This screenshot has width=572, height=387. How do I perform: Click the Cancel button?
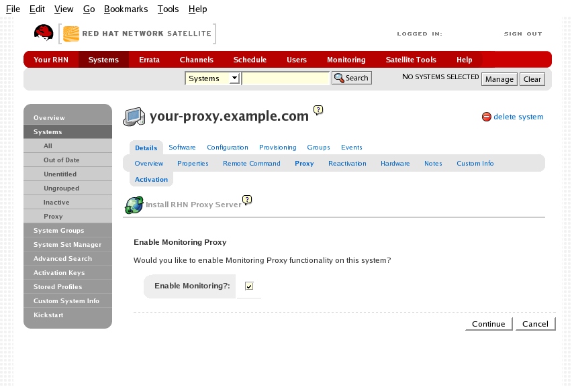tap(536, 324)
